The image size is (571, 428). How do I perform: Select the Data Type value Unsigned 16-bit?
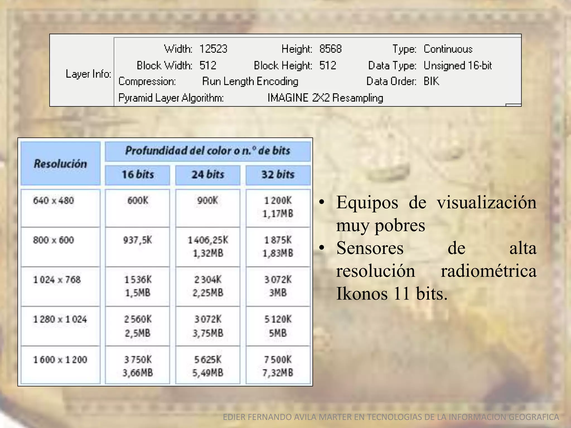click(458, 65)
